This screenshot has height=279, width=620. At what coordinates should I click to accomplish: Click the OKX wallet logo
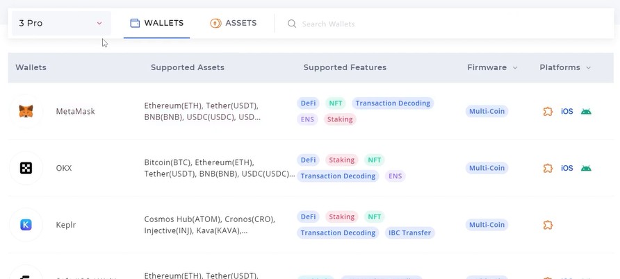tap(26, 168)
